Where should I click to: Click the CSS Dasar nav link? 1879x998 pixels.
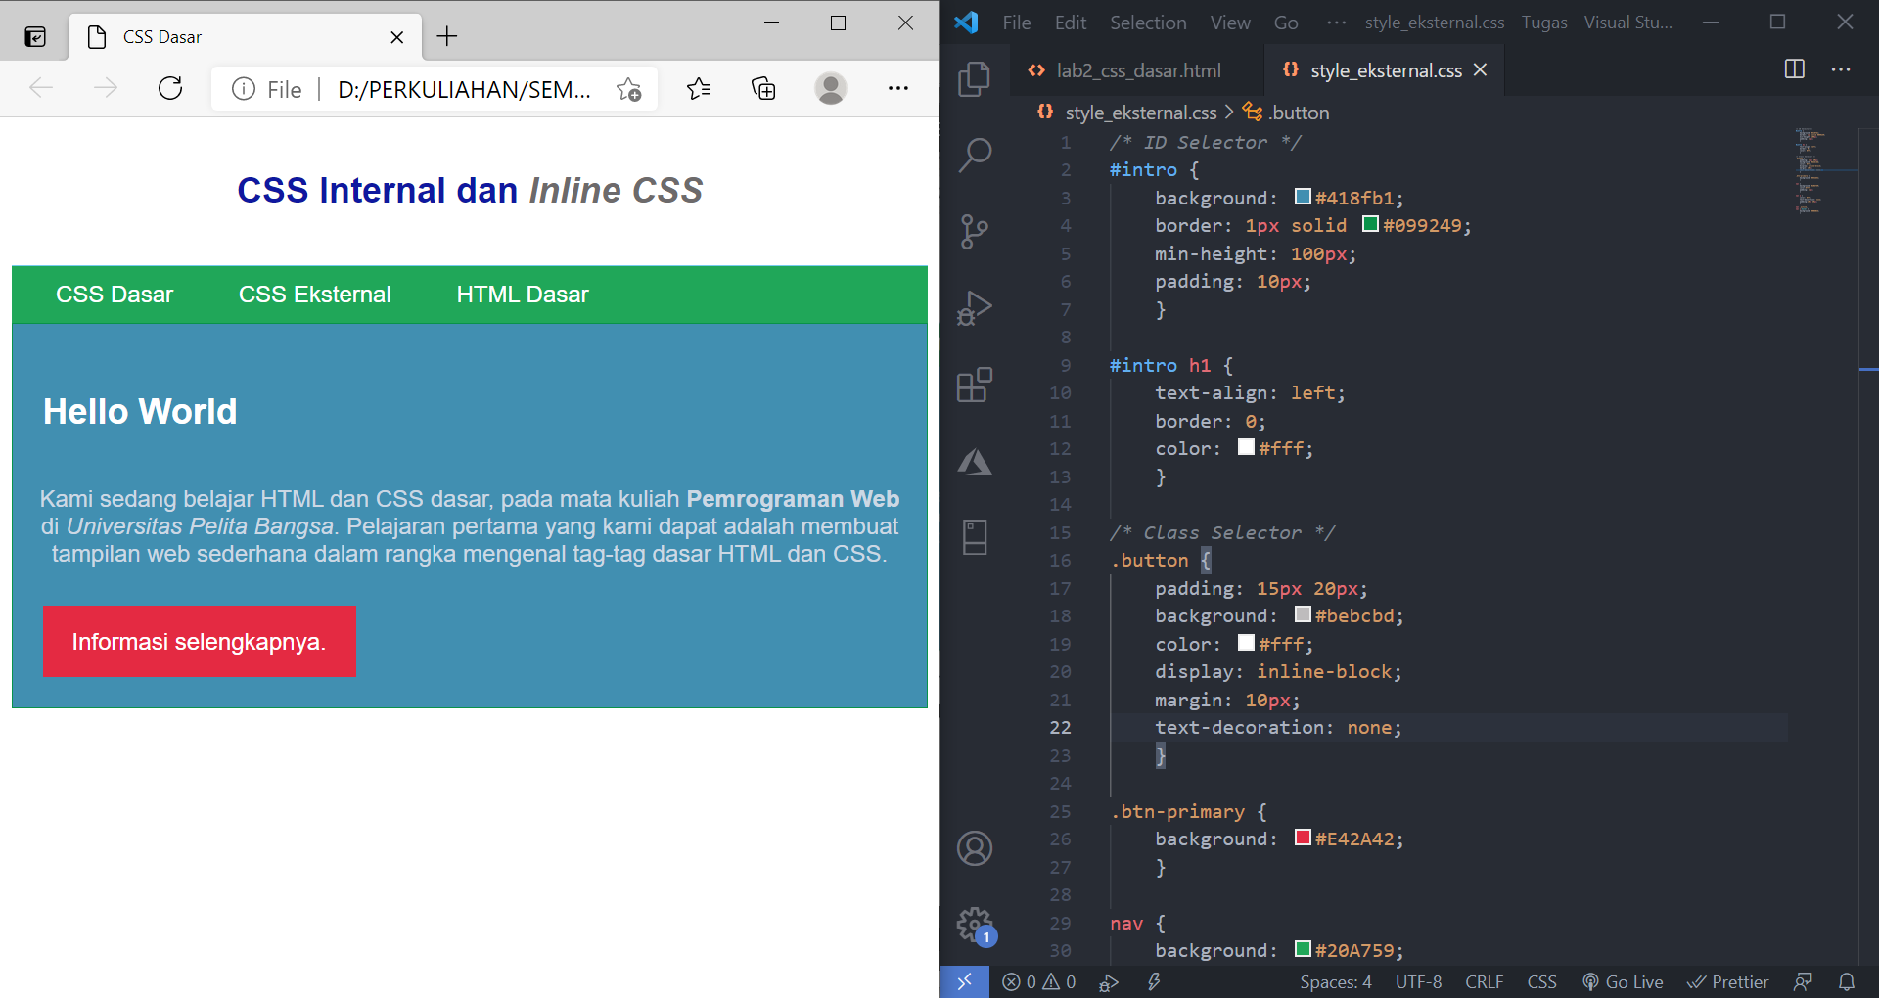[115, 295]
